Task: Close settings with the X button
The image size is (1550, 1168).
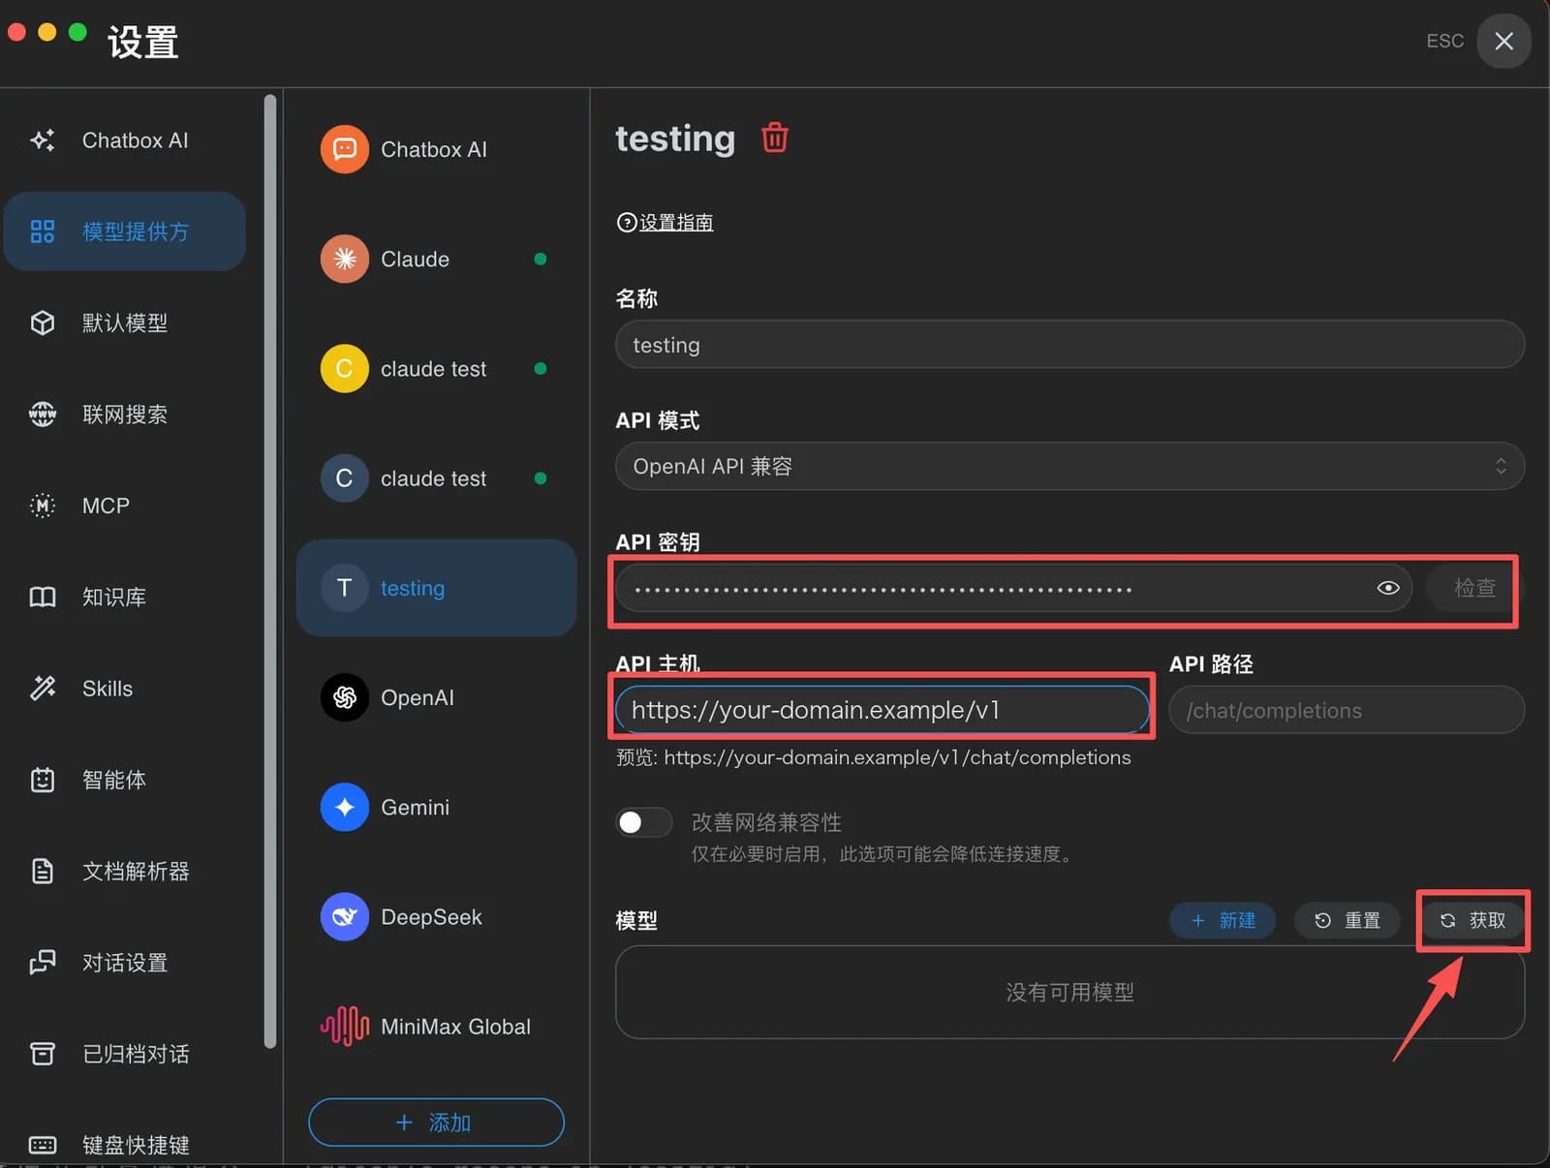Action: pyautogui.click(x=1503, y=41)
